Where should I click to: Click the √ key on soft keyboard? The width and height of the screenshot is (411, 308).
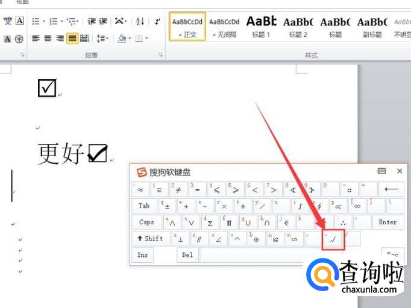point(333,239)
